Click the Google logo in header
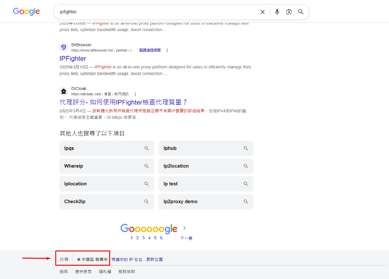Screen dimensions: 389x279 click(x=26, y=11)
